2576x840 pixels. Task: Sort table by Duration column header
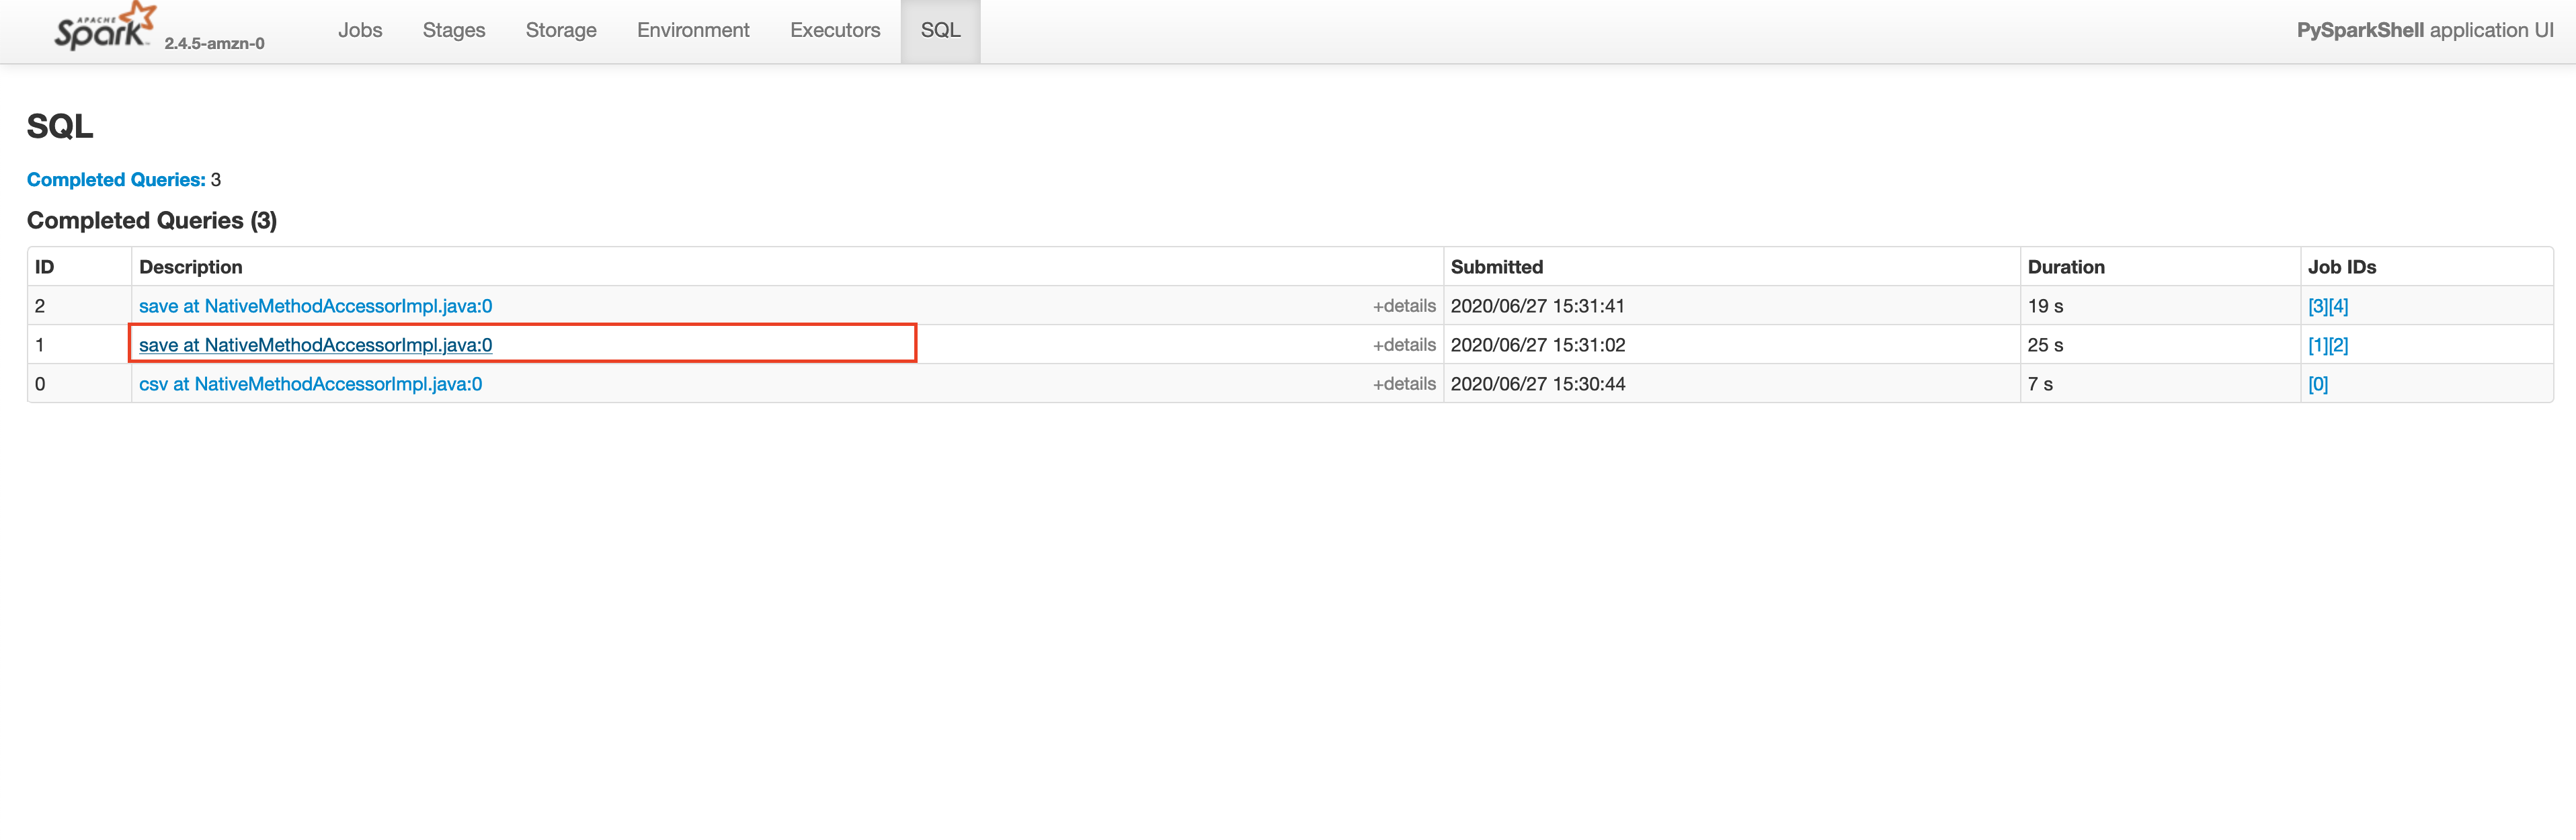(2065, 266)
